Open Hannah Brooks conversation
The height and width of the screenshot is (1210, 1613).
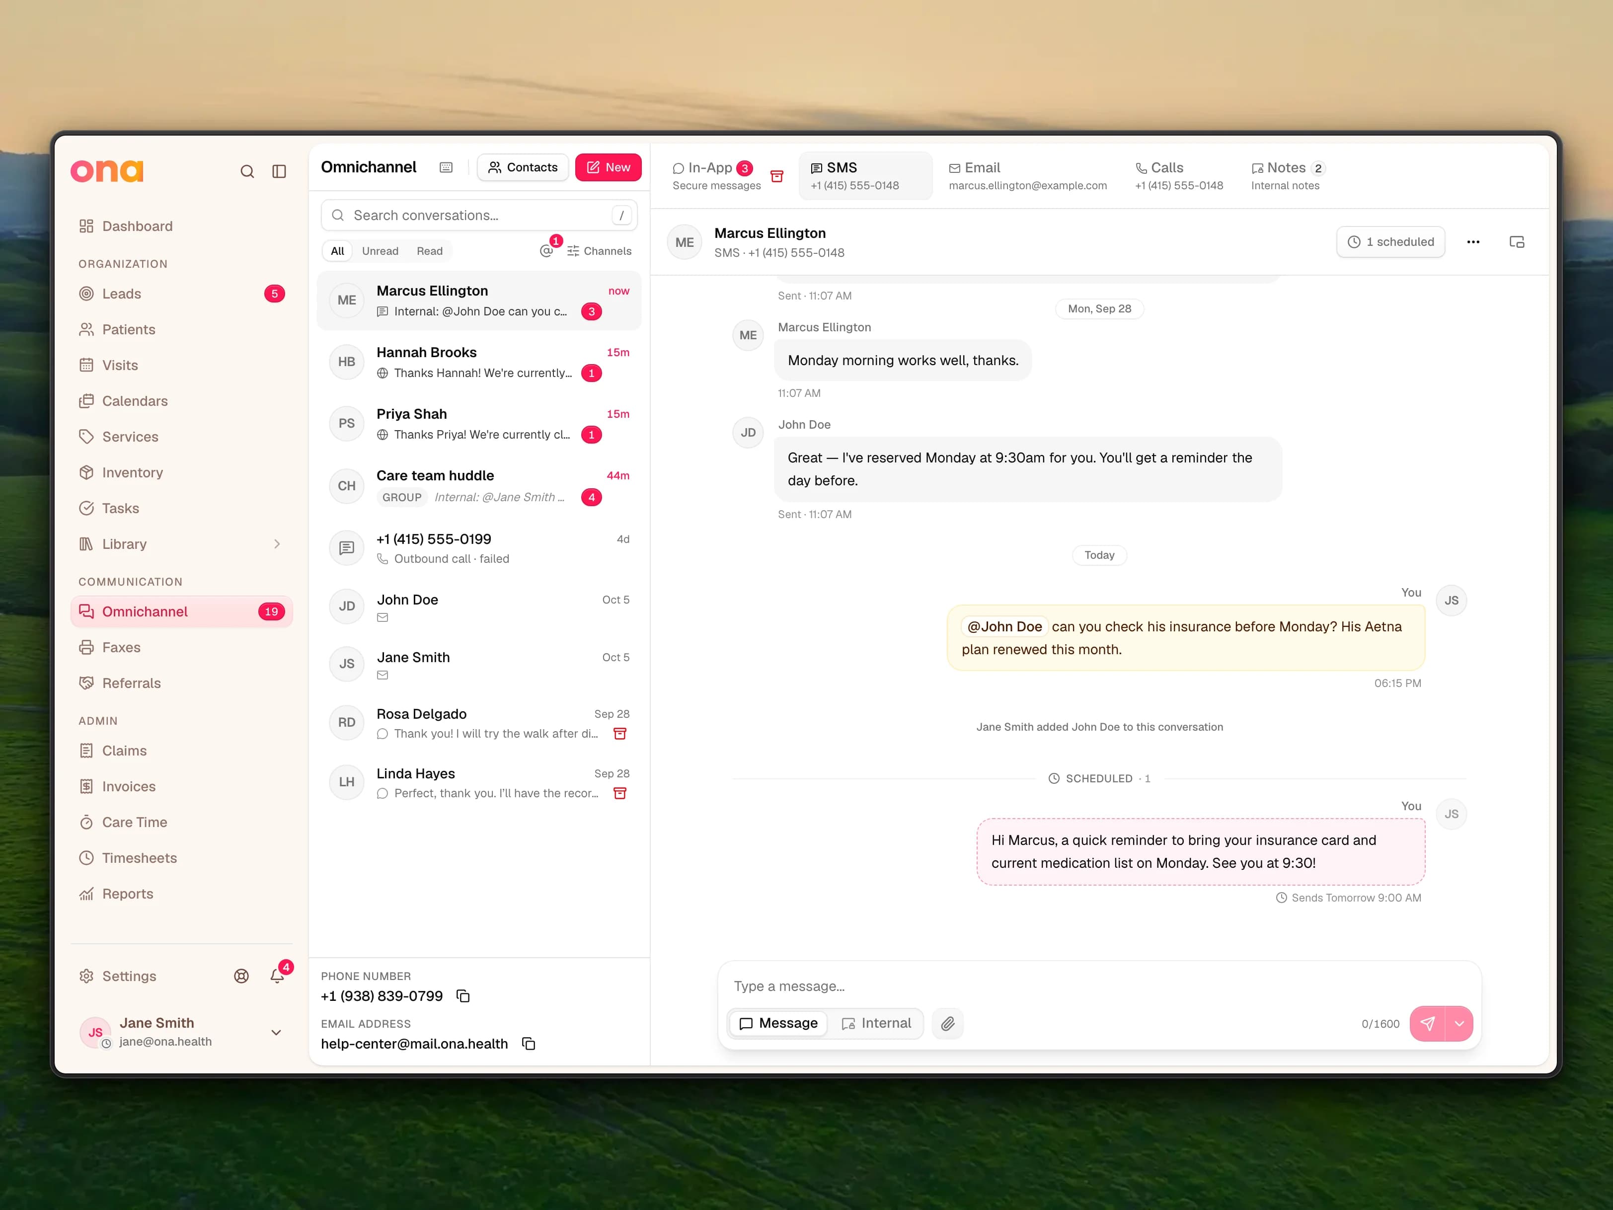(x=479, y=362)
